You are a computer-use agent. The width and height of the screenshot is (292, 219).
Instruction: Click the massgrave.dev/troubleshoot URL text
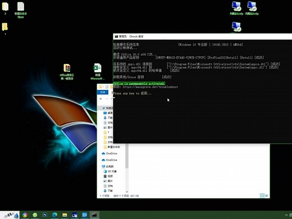(150, 87)
